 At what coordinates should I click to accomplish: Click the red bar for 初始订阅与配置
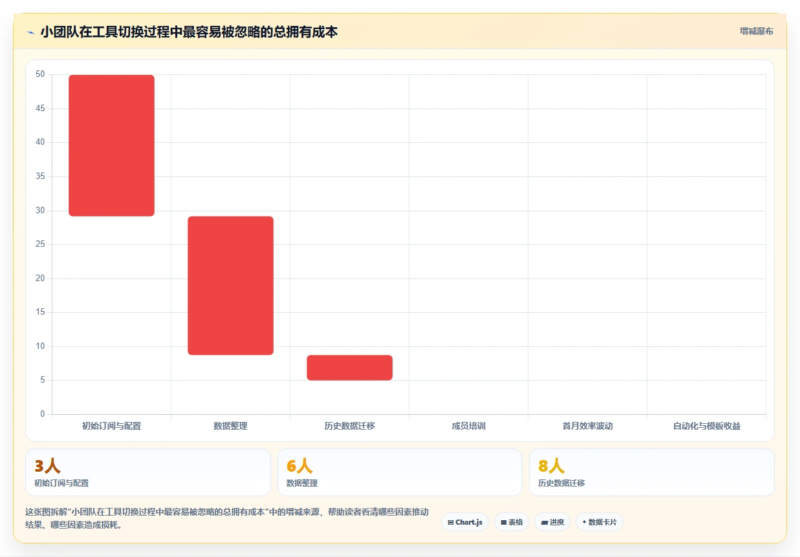pos(112,145)
